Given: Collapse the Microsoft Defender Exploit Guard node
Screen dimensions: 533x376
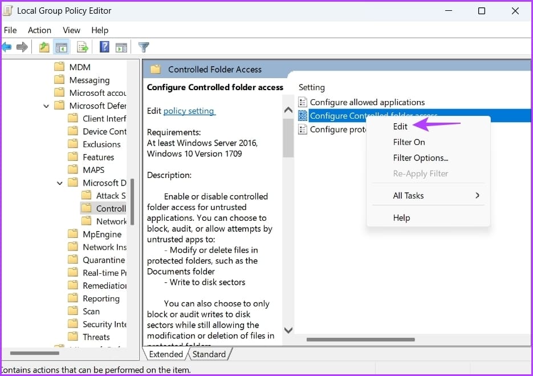Looking at the screenshot, I should [60, 183].
